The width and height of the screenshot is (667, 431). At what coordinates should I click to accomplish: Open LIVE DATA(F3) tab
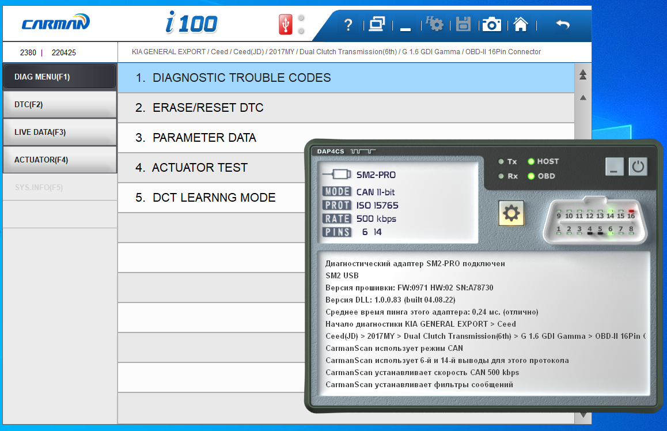[x=59, y=132]
